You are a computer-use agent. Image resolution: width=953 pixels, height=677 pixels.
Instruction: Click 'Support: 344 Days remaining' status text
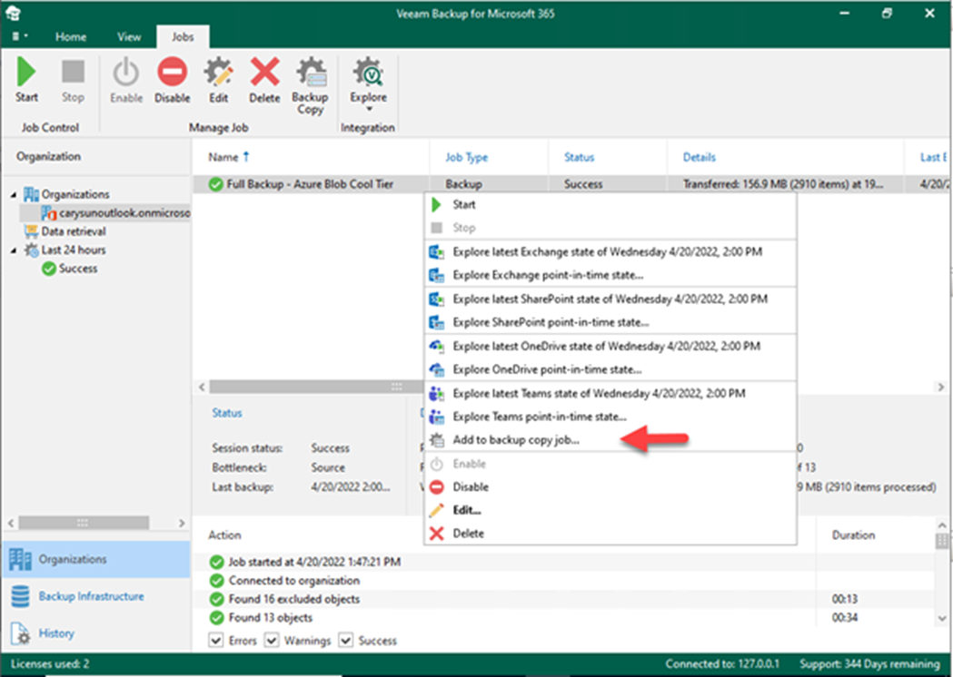869,663
